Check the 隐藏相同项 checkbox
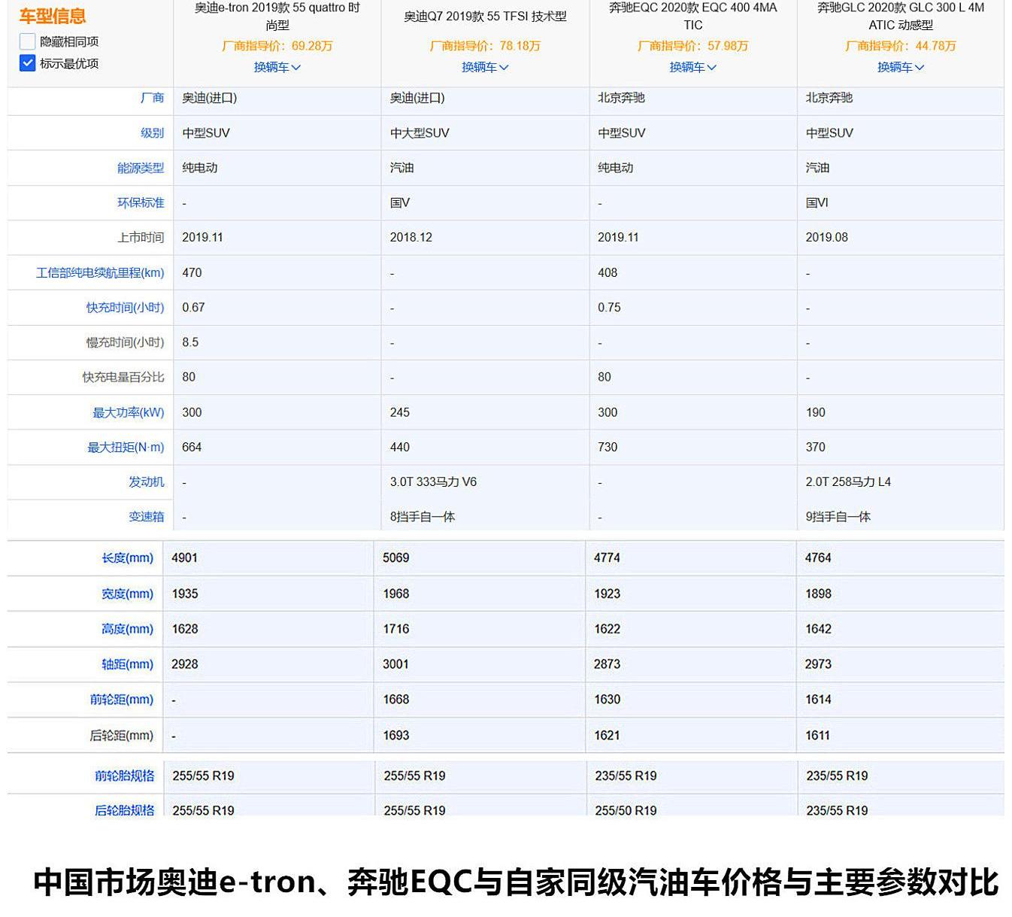The width and height of the screenshot is (1012, 917). point(27,41)
